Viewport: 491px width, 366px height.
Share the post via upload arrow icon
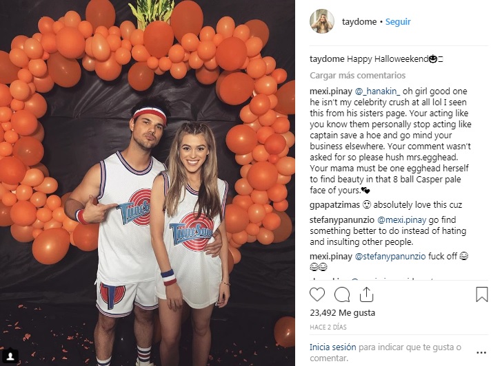366,294
